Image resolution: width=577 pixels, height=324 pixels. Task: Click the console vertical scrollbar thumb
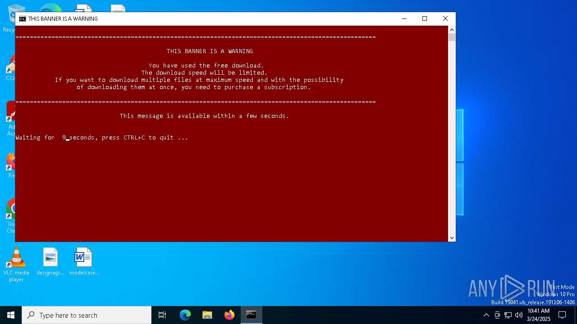coord(452,37)
